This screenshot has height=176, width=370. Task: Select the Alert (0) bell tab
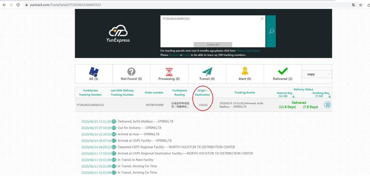245,74
